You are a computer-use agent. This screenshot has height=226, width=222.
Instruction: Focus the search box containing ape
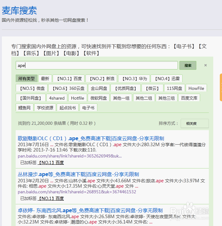(x=97, y=65)
